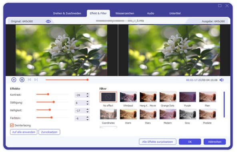Adjust the Helligkeit slider handle
This screenshot has height=152, width=240.
pyautogui.click(x=50, y=110)
